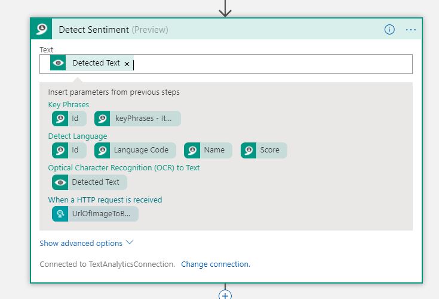Select the Detect Language section heading
Viewport: 439px width, 299px height.
point(78,136)
